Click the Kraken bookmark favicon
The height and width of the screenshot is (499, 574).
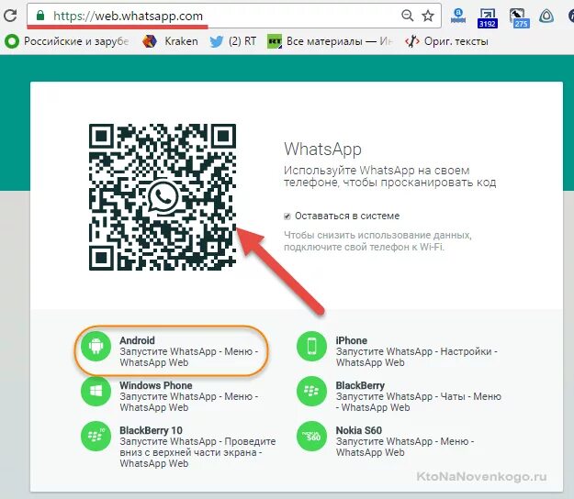coord(150,41)
